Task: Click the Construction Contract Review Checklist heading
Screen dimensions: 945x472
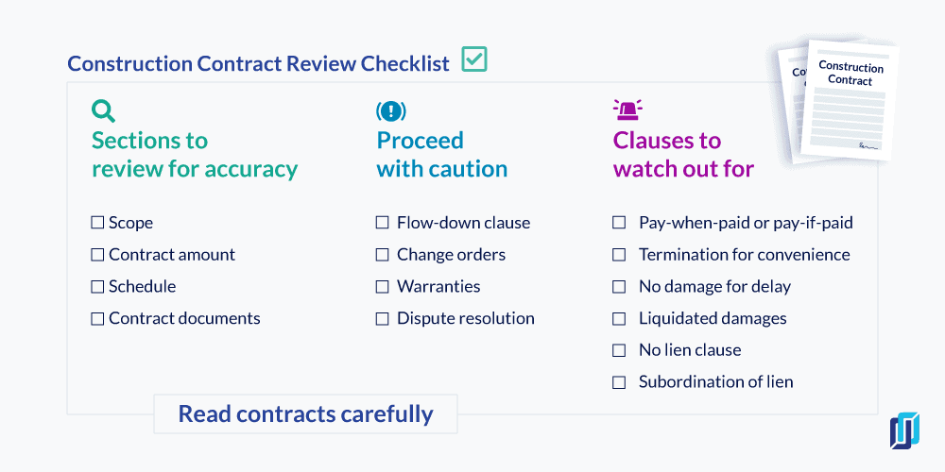Action: (259, 63)
